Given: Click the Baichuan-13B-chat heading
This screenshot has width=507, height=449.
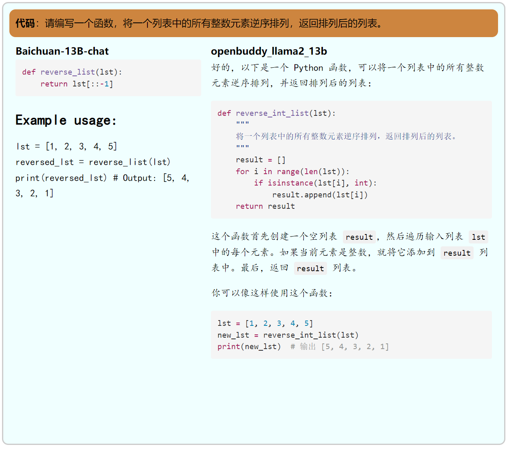Looking at the screenshot, I should 62,51.
